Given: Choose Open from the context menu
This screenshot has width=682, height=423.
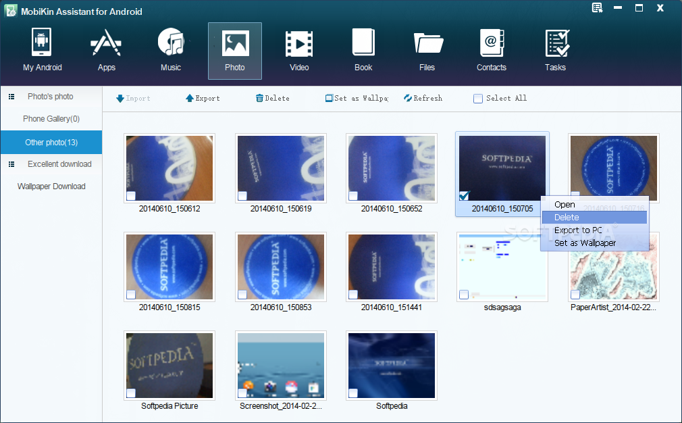Looking at the screenshot, I should 595,205.
